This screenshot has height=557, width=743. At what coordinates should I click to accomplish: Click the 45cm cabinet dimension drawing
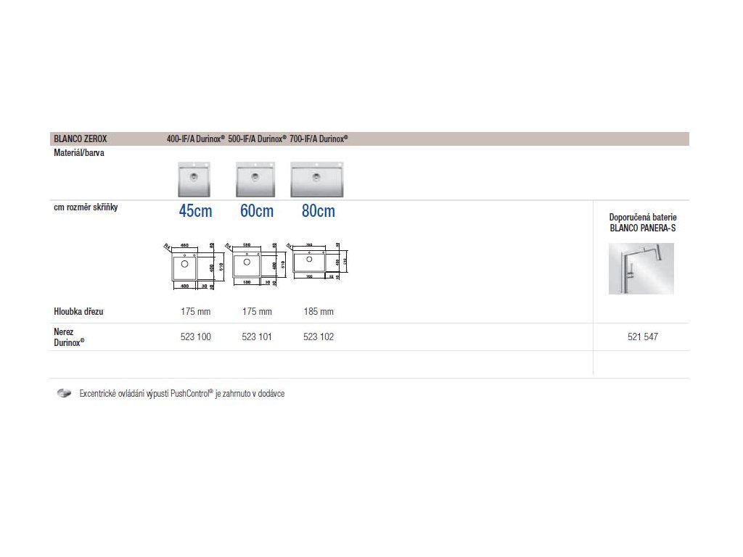tap(194, 266)
